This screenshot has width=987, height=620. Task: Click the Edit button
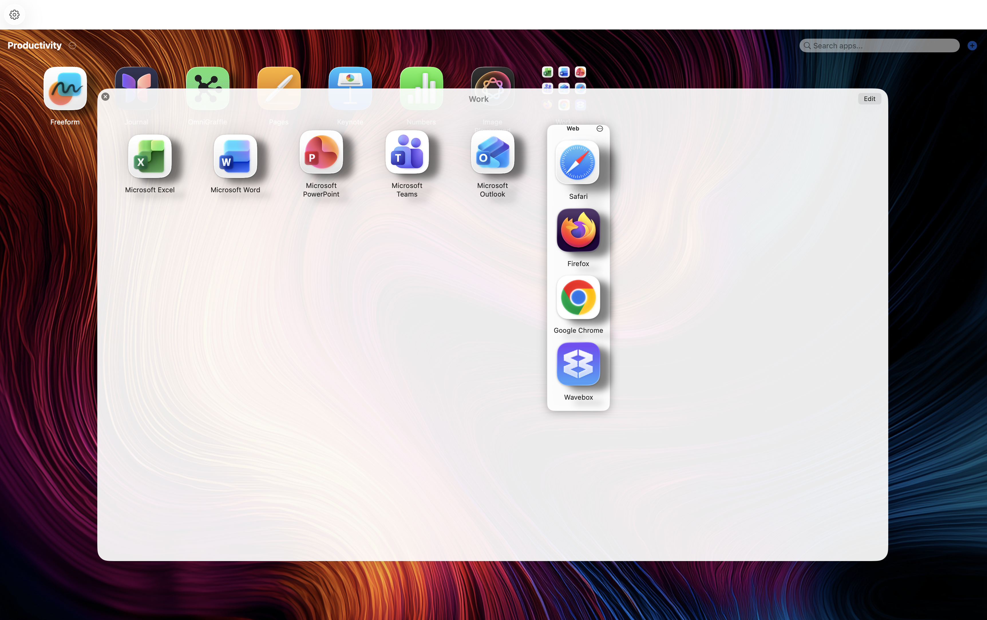pos(869,98)
